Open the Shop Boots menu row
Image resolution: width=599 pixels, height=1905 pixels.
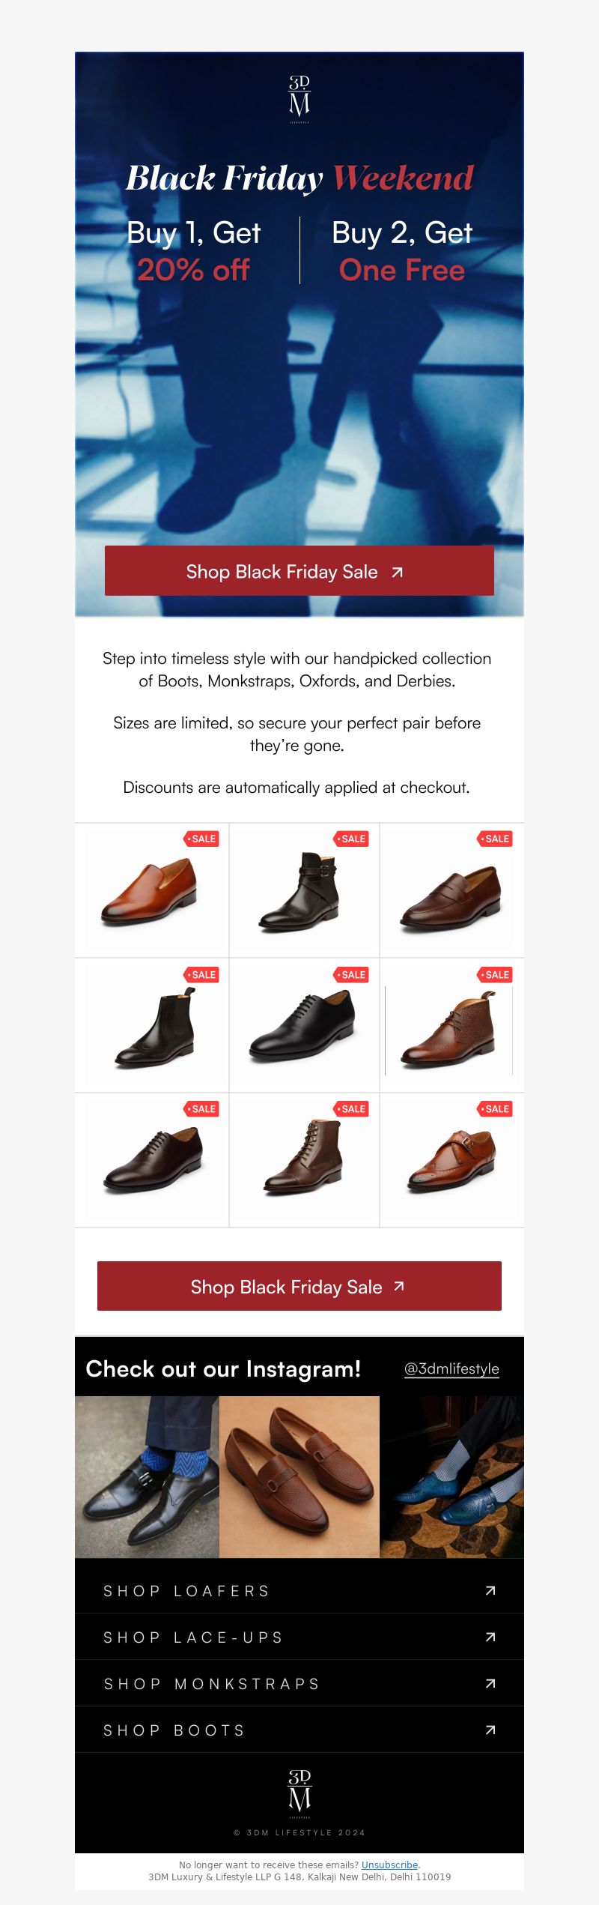click(299, 1730)
